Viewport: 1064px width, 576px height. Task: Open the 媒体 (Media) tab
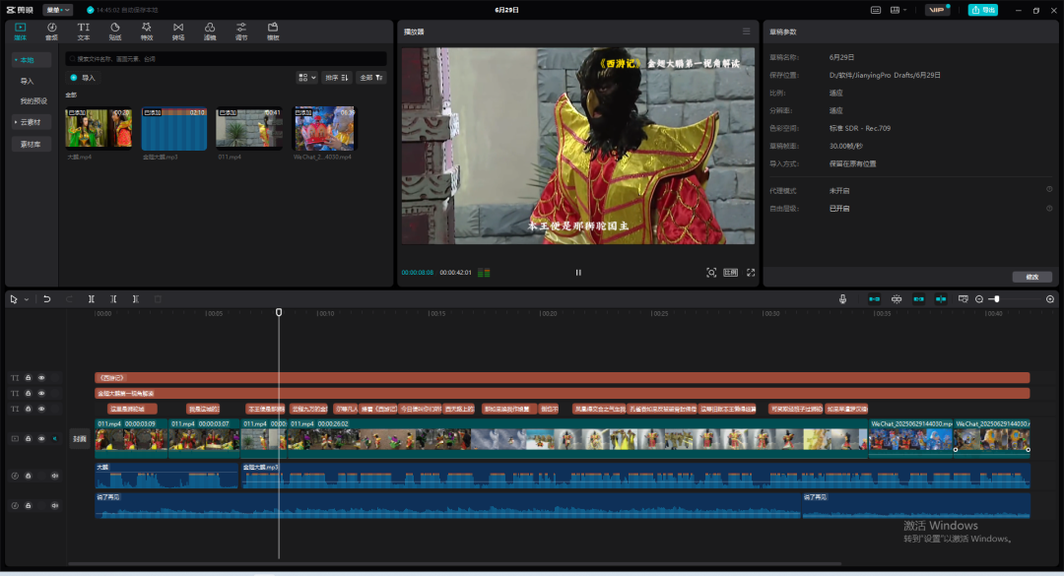point(21,32)
